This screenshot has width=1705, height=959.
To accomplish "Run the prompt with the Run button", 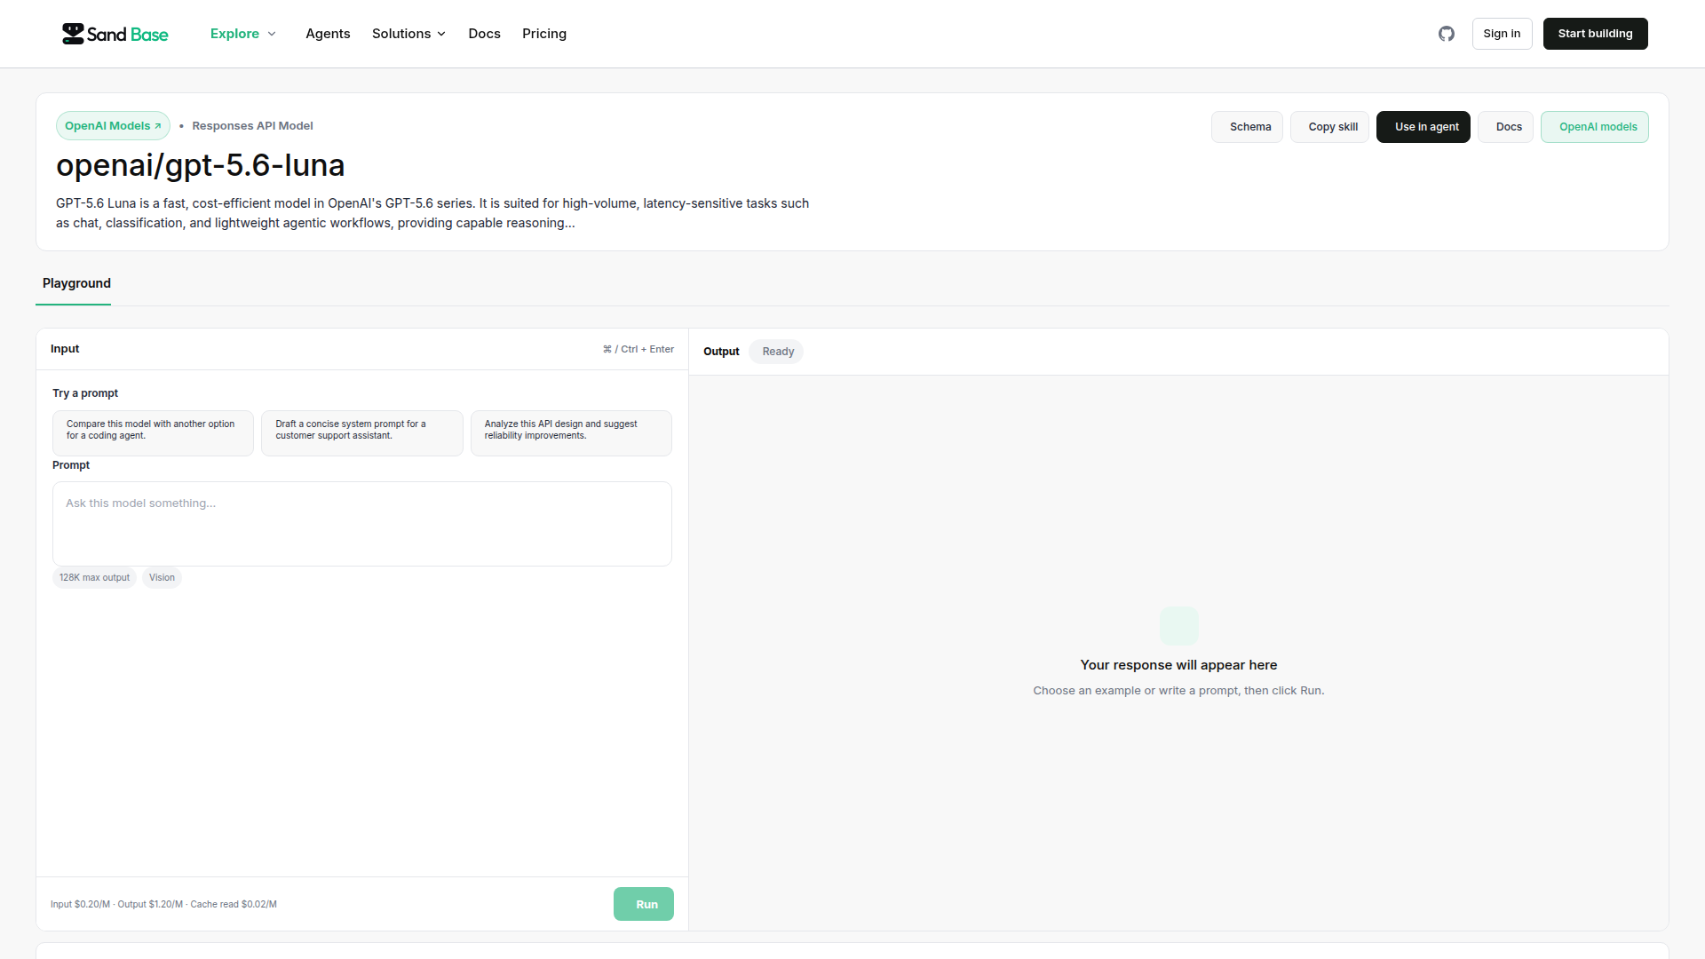I will tap(644, 904).
